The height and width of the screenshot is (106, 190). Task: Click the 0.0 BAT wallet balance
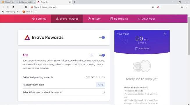142,39
